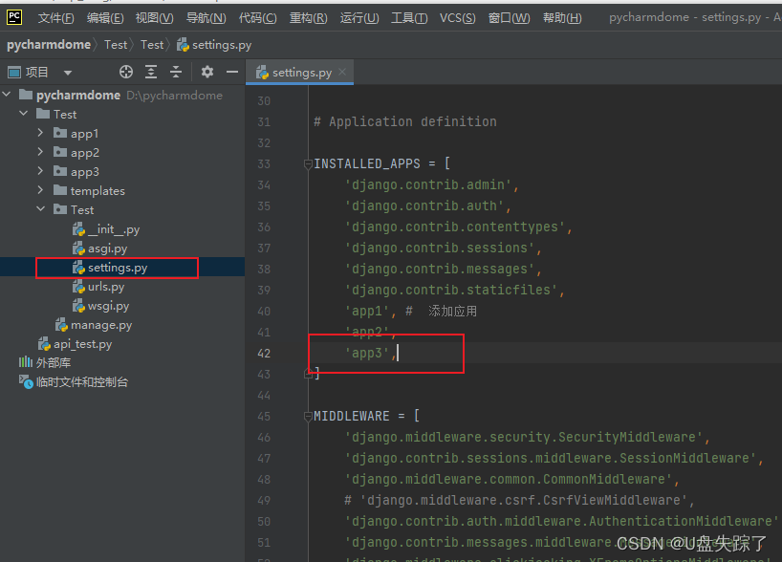Click line number 42 in the editor gutter
Image resolution: width=782 pixels, height=562 pixels.
(263, 352)
